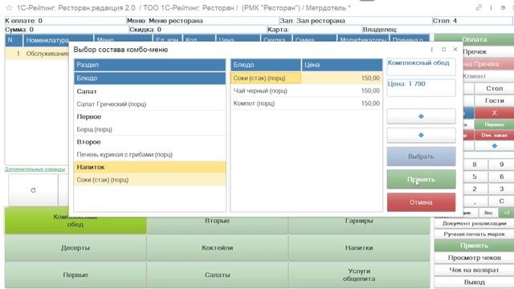Click numpad key 5

pos(475,177)
